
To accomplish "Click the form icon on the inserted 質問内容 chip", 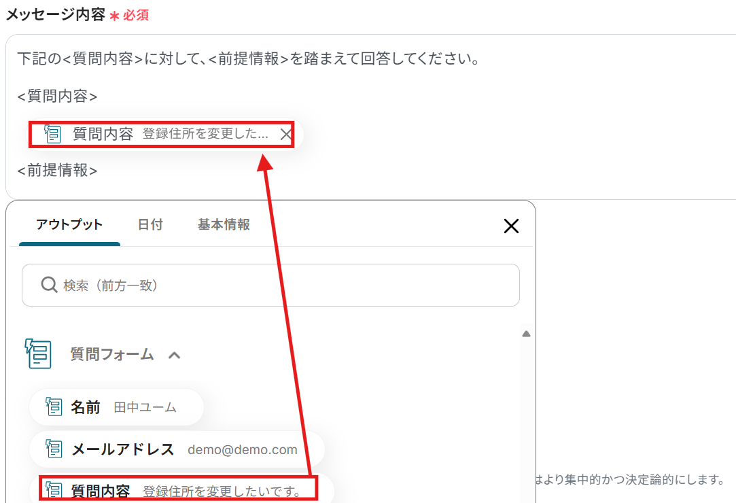I will [x=52, y=134].
